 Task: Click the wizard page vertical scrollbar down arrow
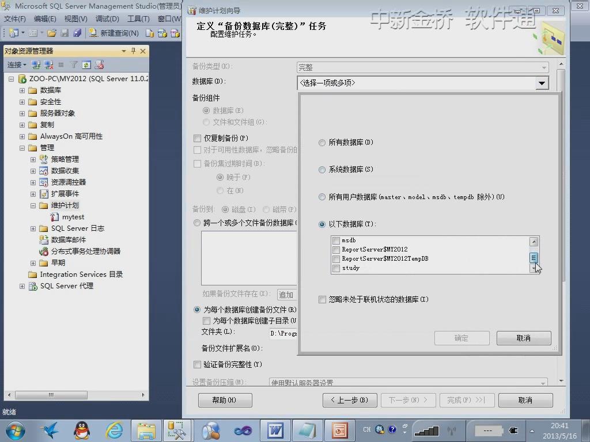(x=561, y=381)
